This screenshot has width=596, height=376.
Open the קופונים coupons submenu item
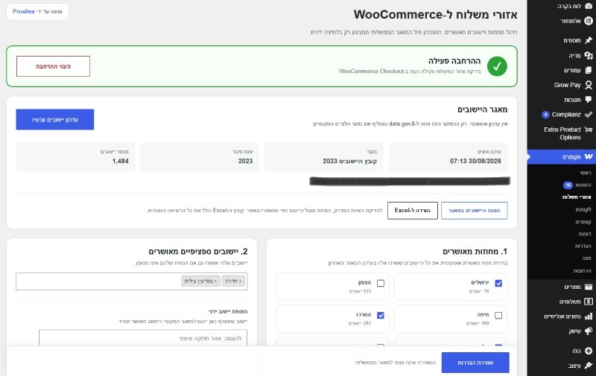(583, 221)
